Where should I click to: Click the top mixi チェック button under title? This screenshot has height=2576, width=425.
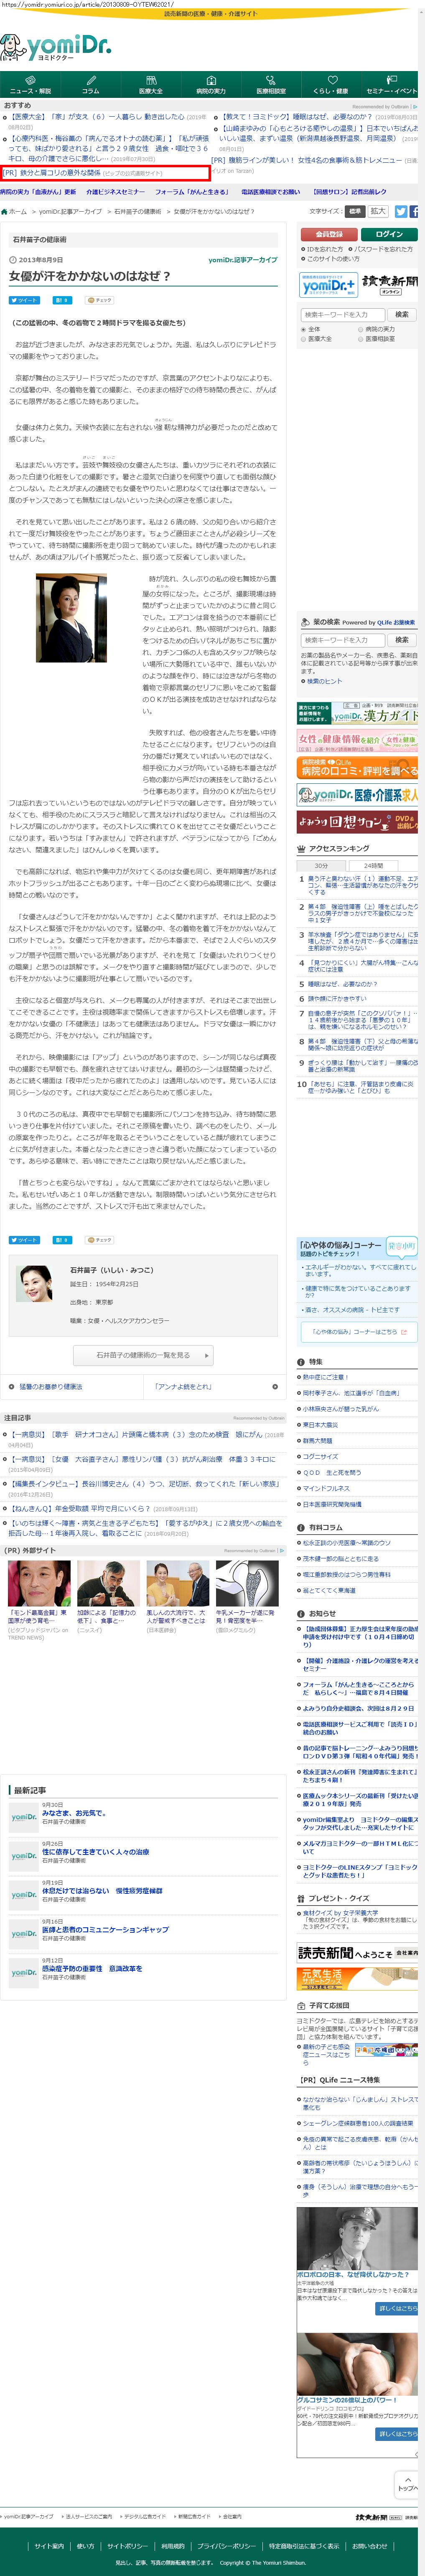(100, 300)
